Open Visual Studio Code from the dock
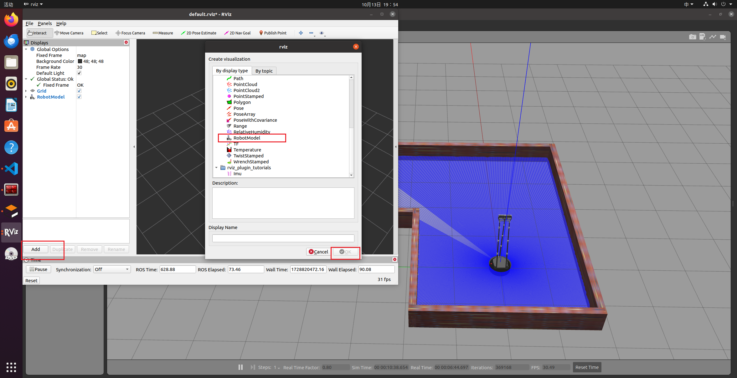The image size is (737, 378). point(11,169)
